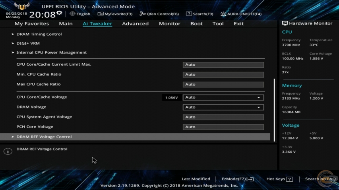The height and width of the screenshot is (190, 339).
Task: Click Search on FAQ link
Action: [320, 179]
